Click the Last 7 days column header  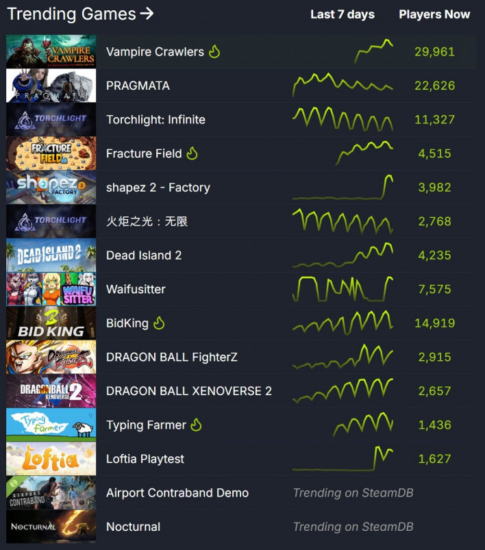(x=342, y=14)
